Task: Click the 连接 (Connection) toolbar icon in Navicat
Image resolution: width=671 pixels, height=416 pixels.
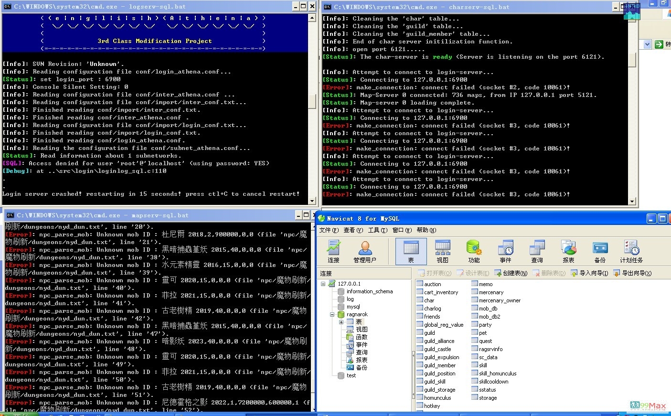Action: pyautogui.click(x=333, y=251)
